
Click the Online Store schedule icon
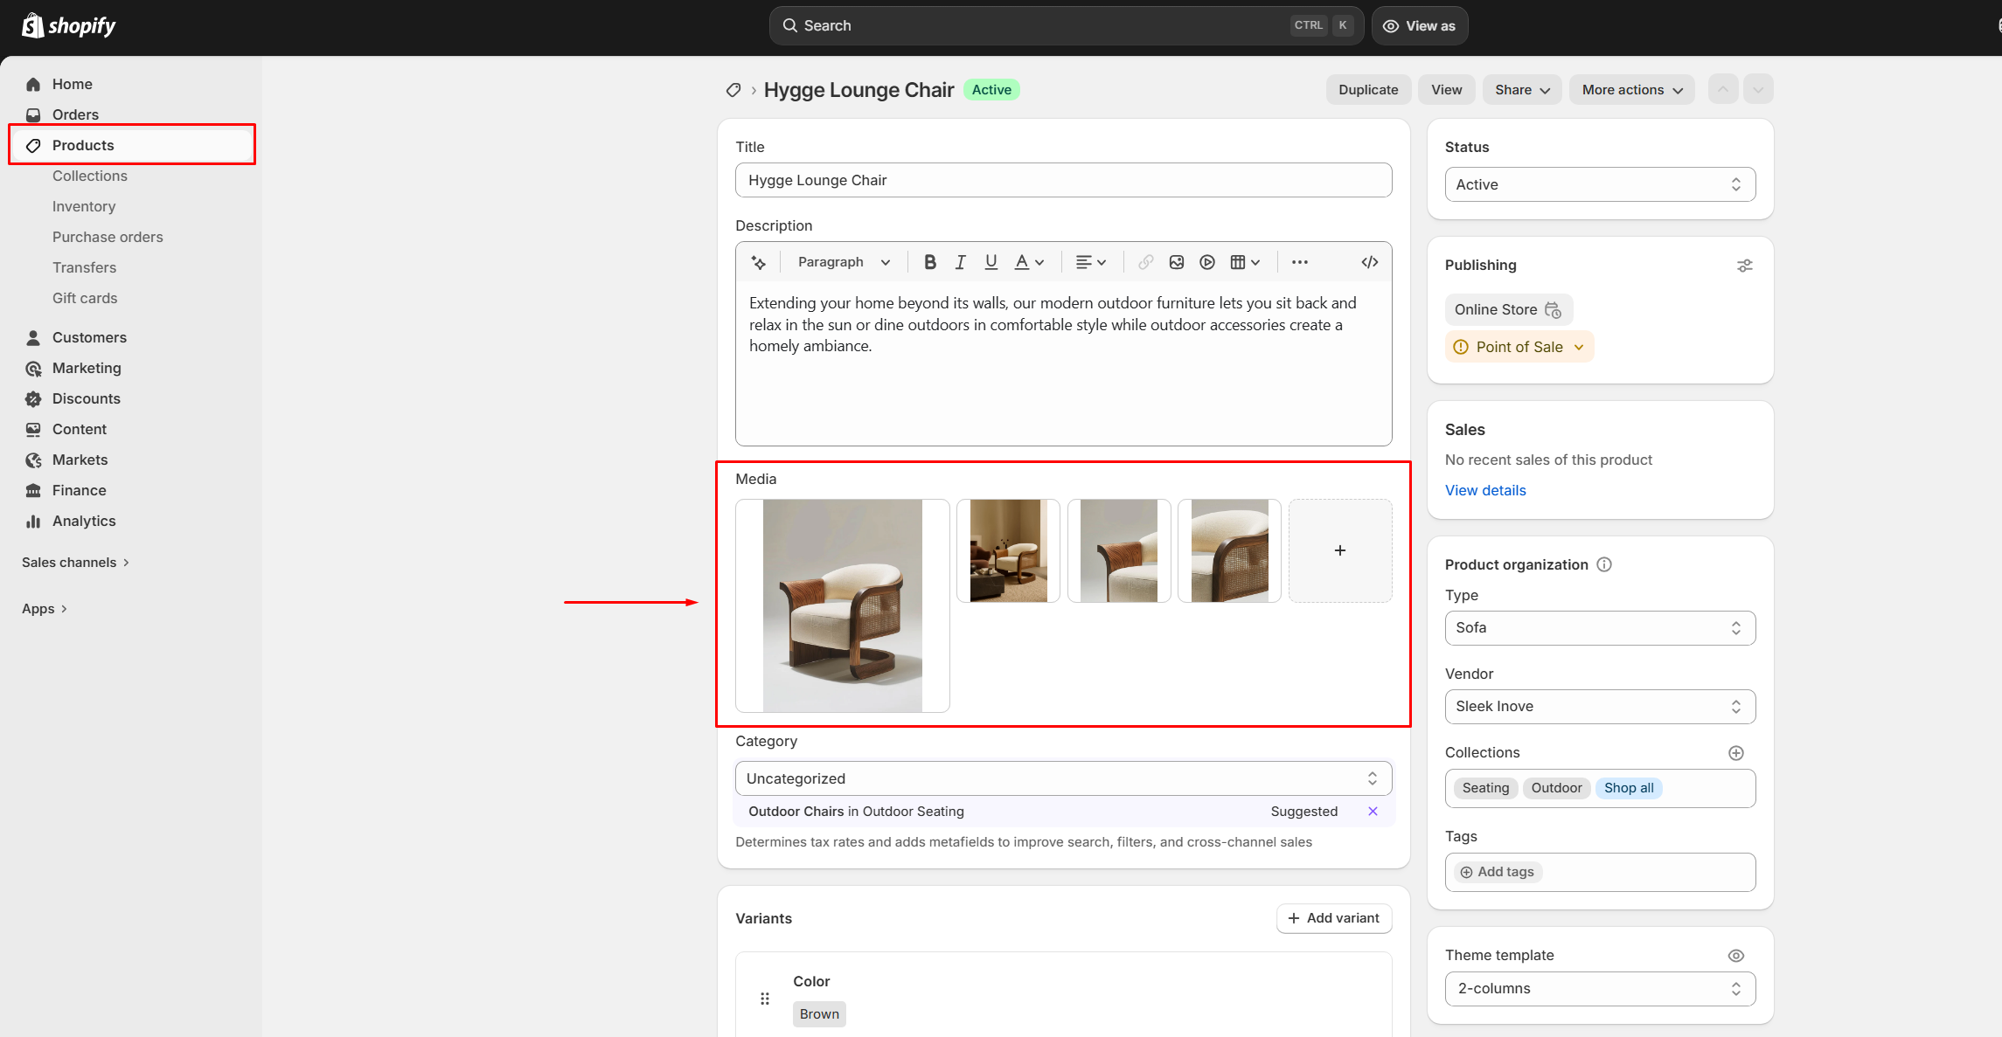1553,310
